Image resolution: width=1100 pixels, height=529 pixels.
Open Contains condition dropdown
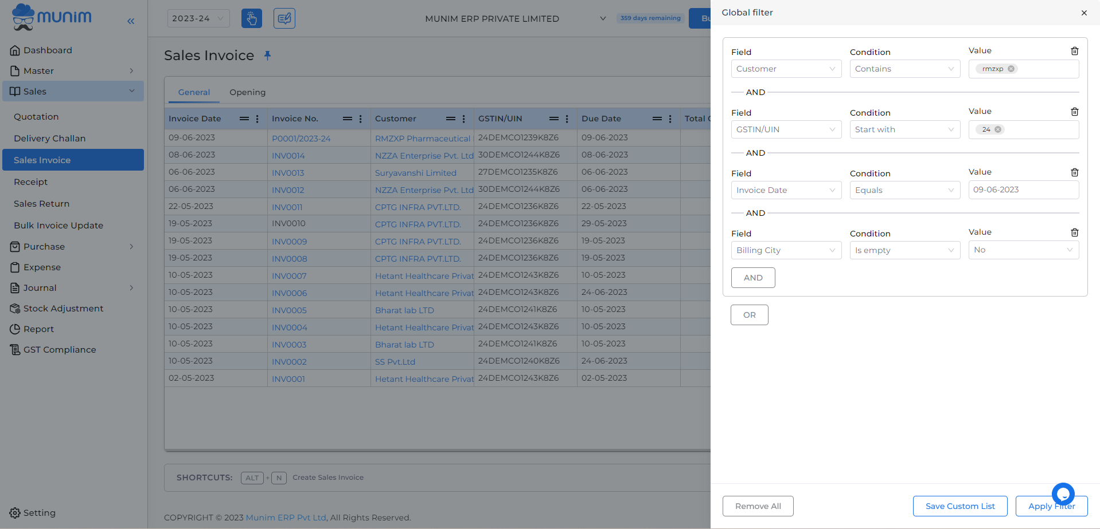coord(905,69)
